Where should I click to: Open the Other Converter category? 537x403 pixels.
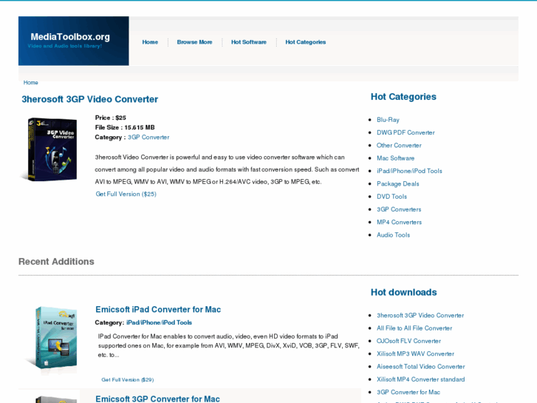coord(399,146)
